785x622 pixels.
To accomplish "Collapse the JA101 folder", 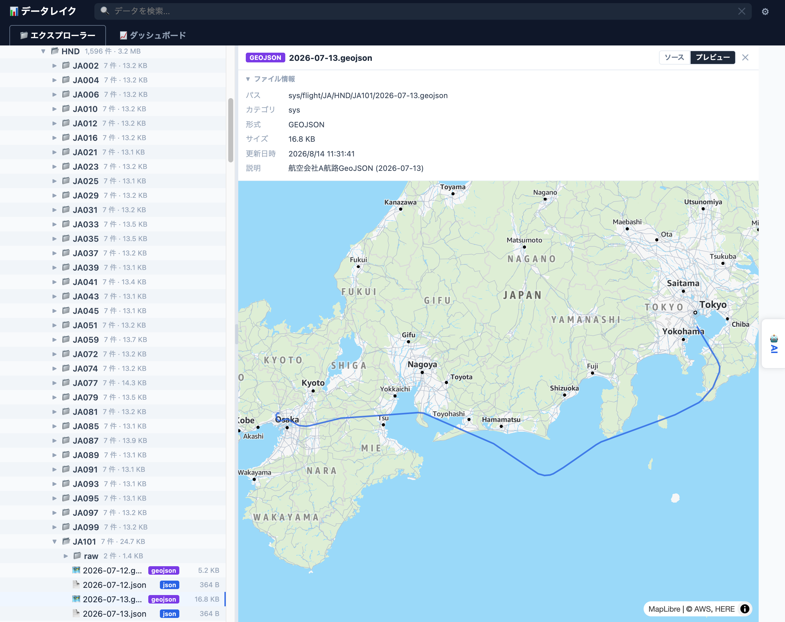I will (x=54, y=541).
